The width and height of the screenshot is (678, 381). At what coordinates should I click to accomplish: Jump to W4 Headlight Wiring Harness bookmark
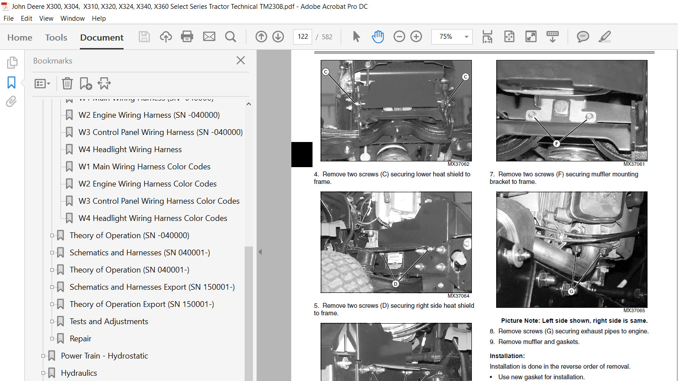[x=130, y=149]
